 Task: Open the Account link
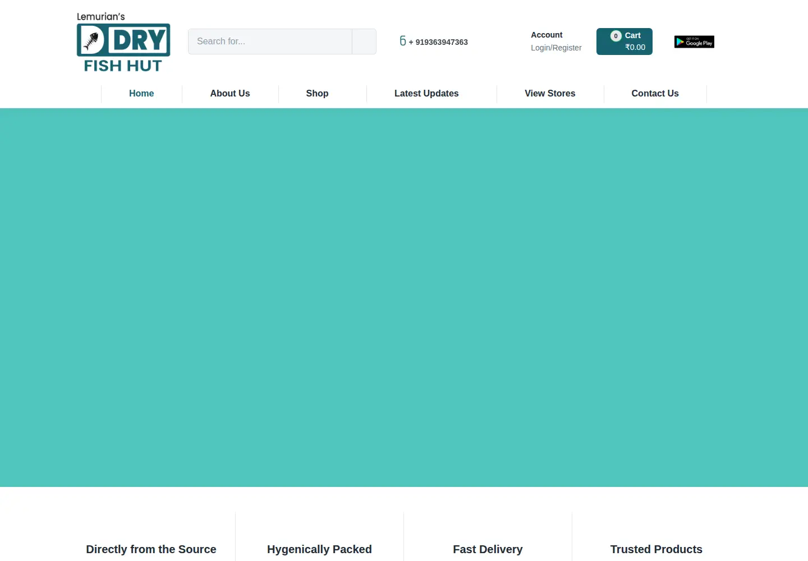[x=547, y=35]
